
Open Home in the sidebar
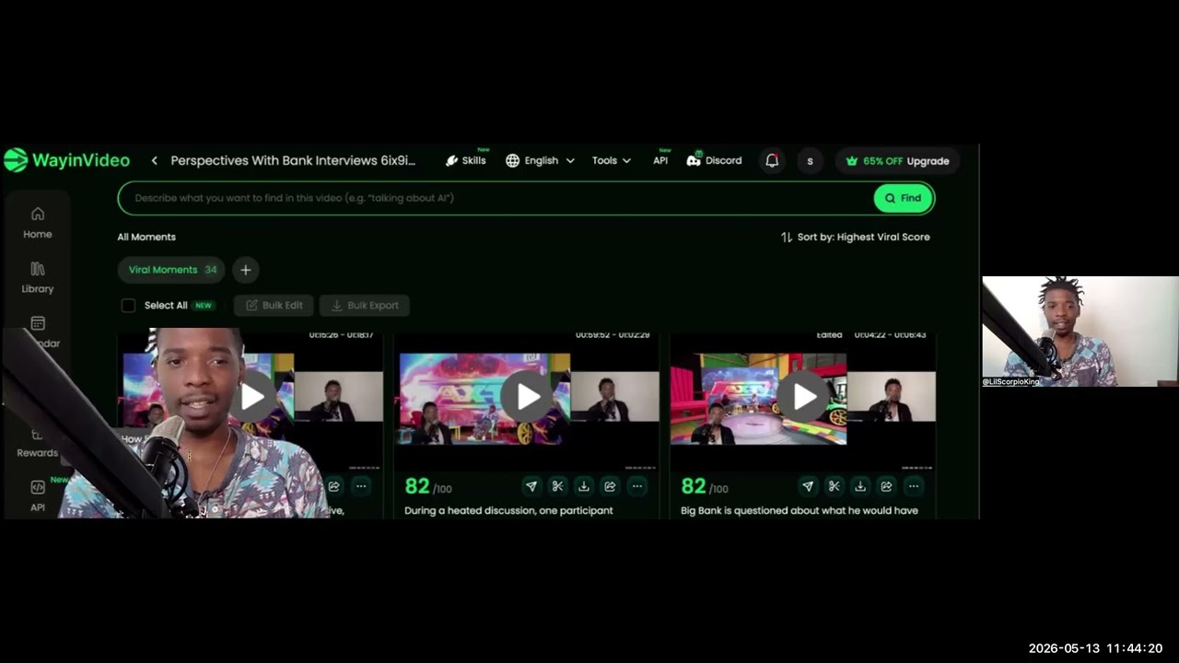(38, 223)
